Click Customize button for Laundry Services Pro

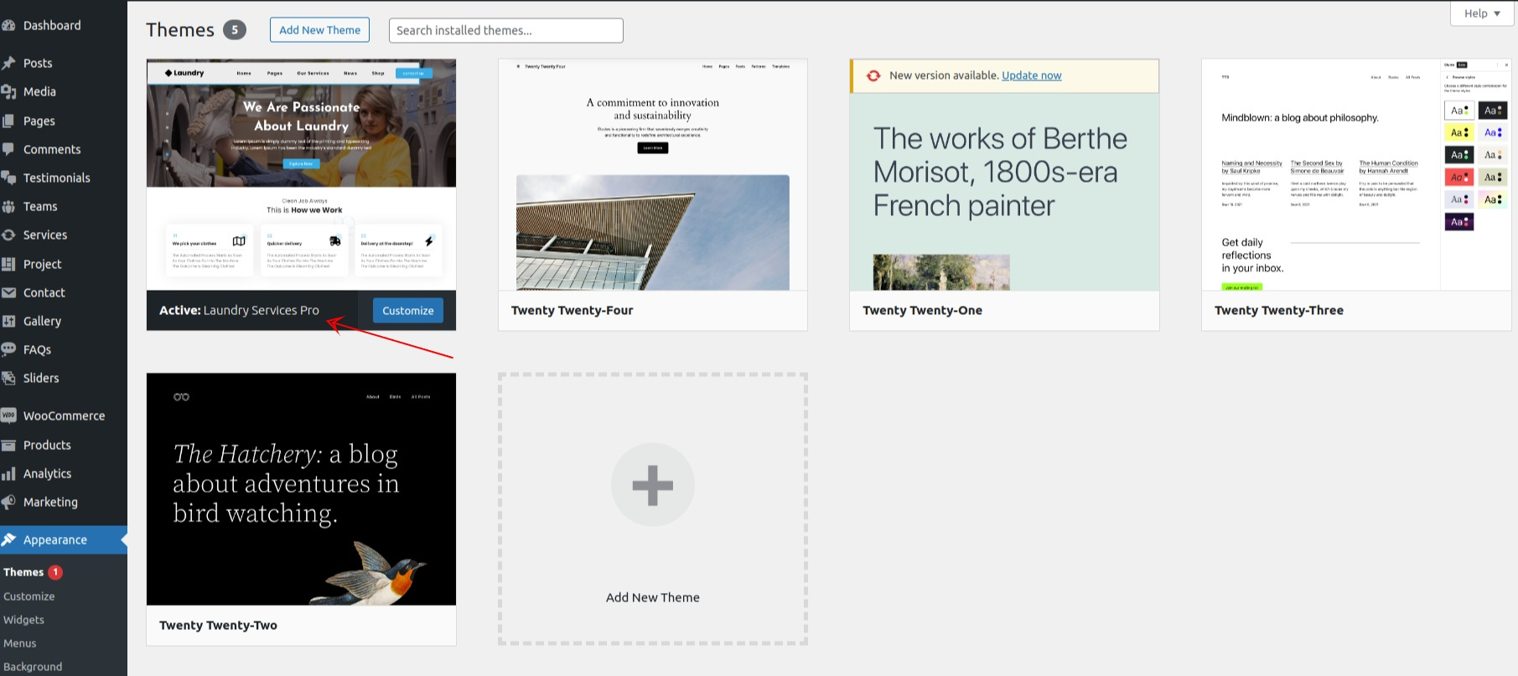coord(407,311)
